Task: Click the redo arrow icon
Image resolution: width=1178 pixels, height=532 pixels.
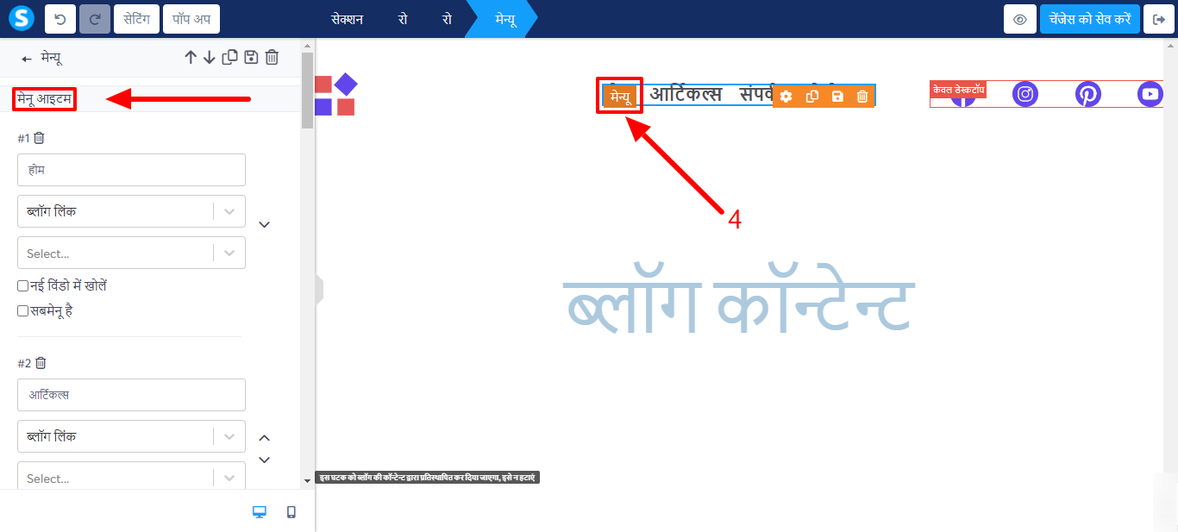Action: (x=95, y=19)
